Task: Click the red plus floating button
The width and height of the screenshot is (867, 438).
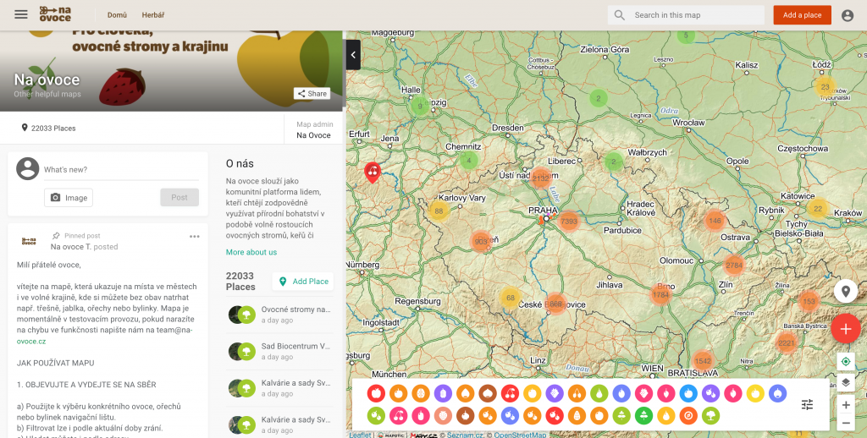Action: coord(846,329)
